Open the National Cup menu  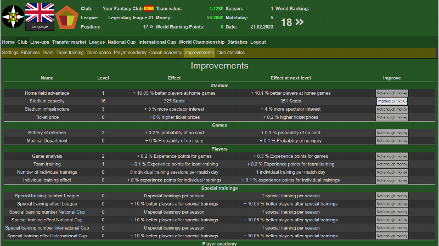click(121, 42)
